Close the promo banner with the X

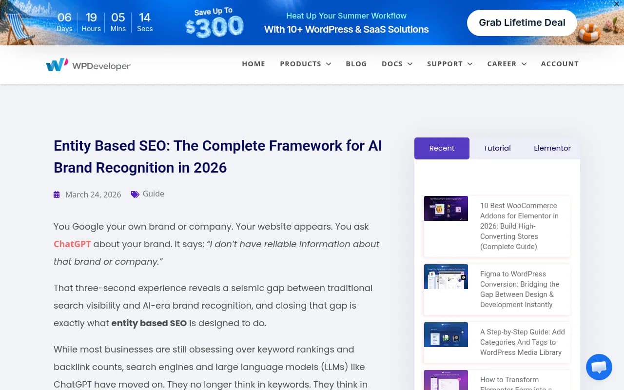(x=617, y=4)
